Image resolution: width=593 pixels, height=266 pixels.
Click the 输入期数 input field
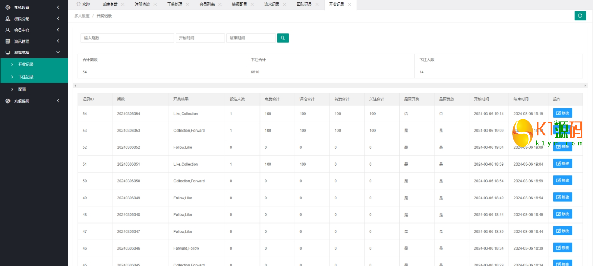pyautogui.click(x=127, y=38)
